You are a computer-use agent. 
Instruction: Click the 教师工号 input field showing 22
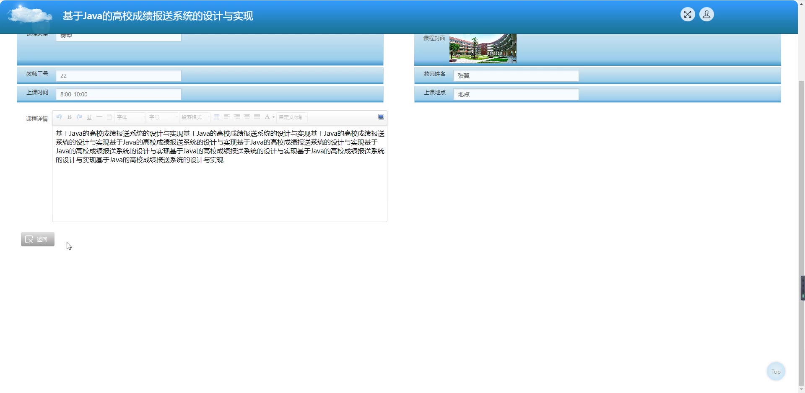119,76
